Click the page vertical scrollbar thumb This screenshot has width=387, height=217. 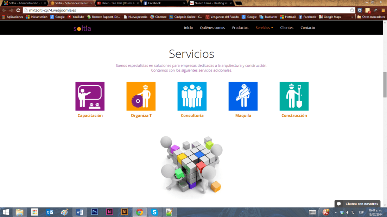coord(385,84)
